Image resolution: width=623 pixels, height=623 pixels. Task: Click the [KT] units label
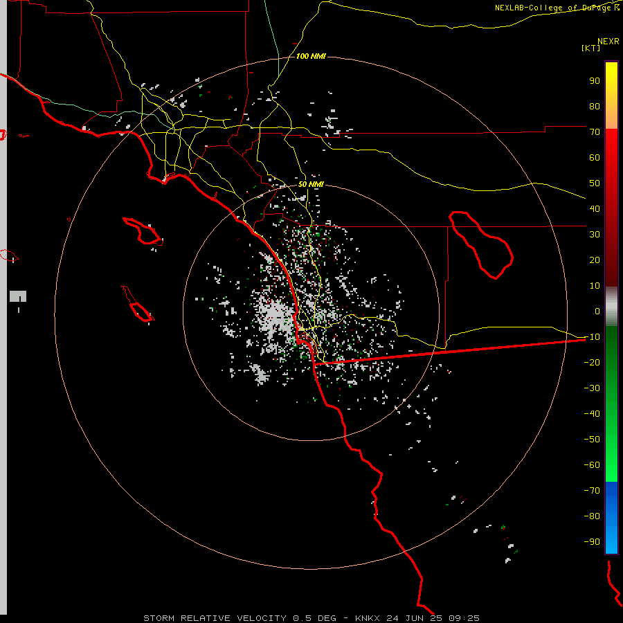tap(591, 48)
